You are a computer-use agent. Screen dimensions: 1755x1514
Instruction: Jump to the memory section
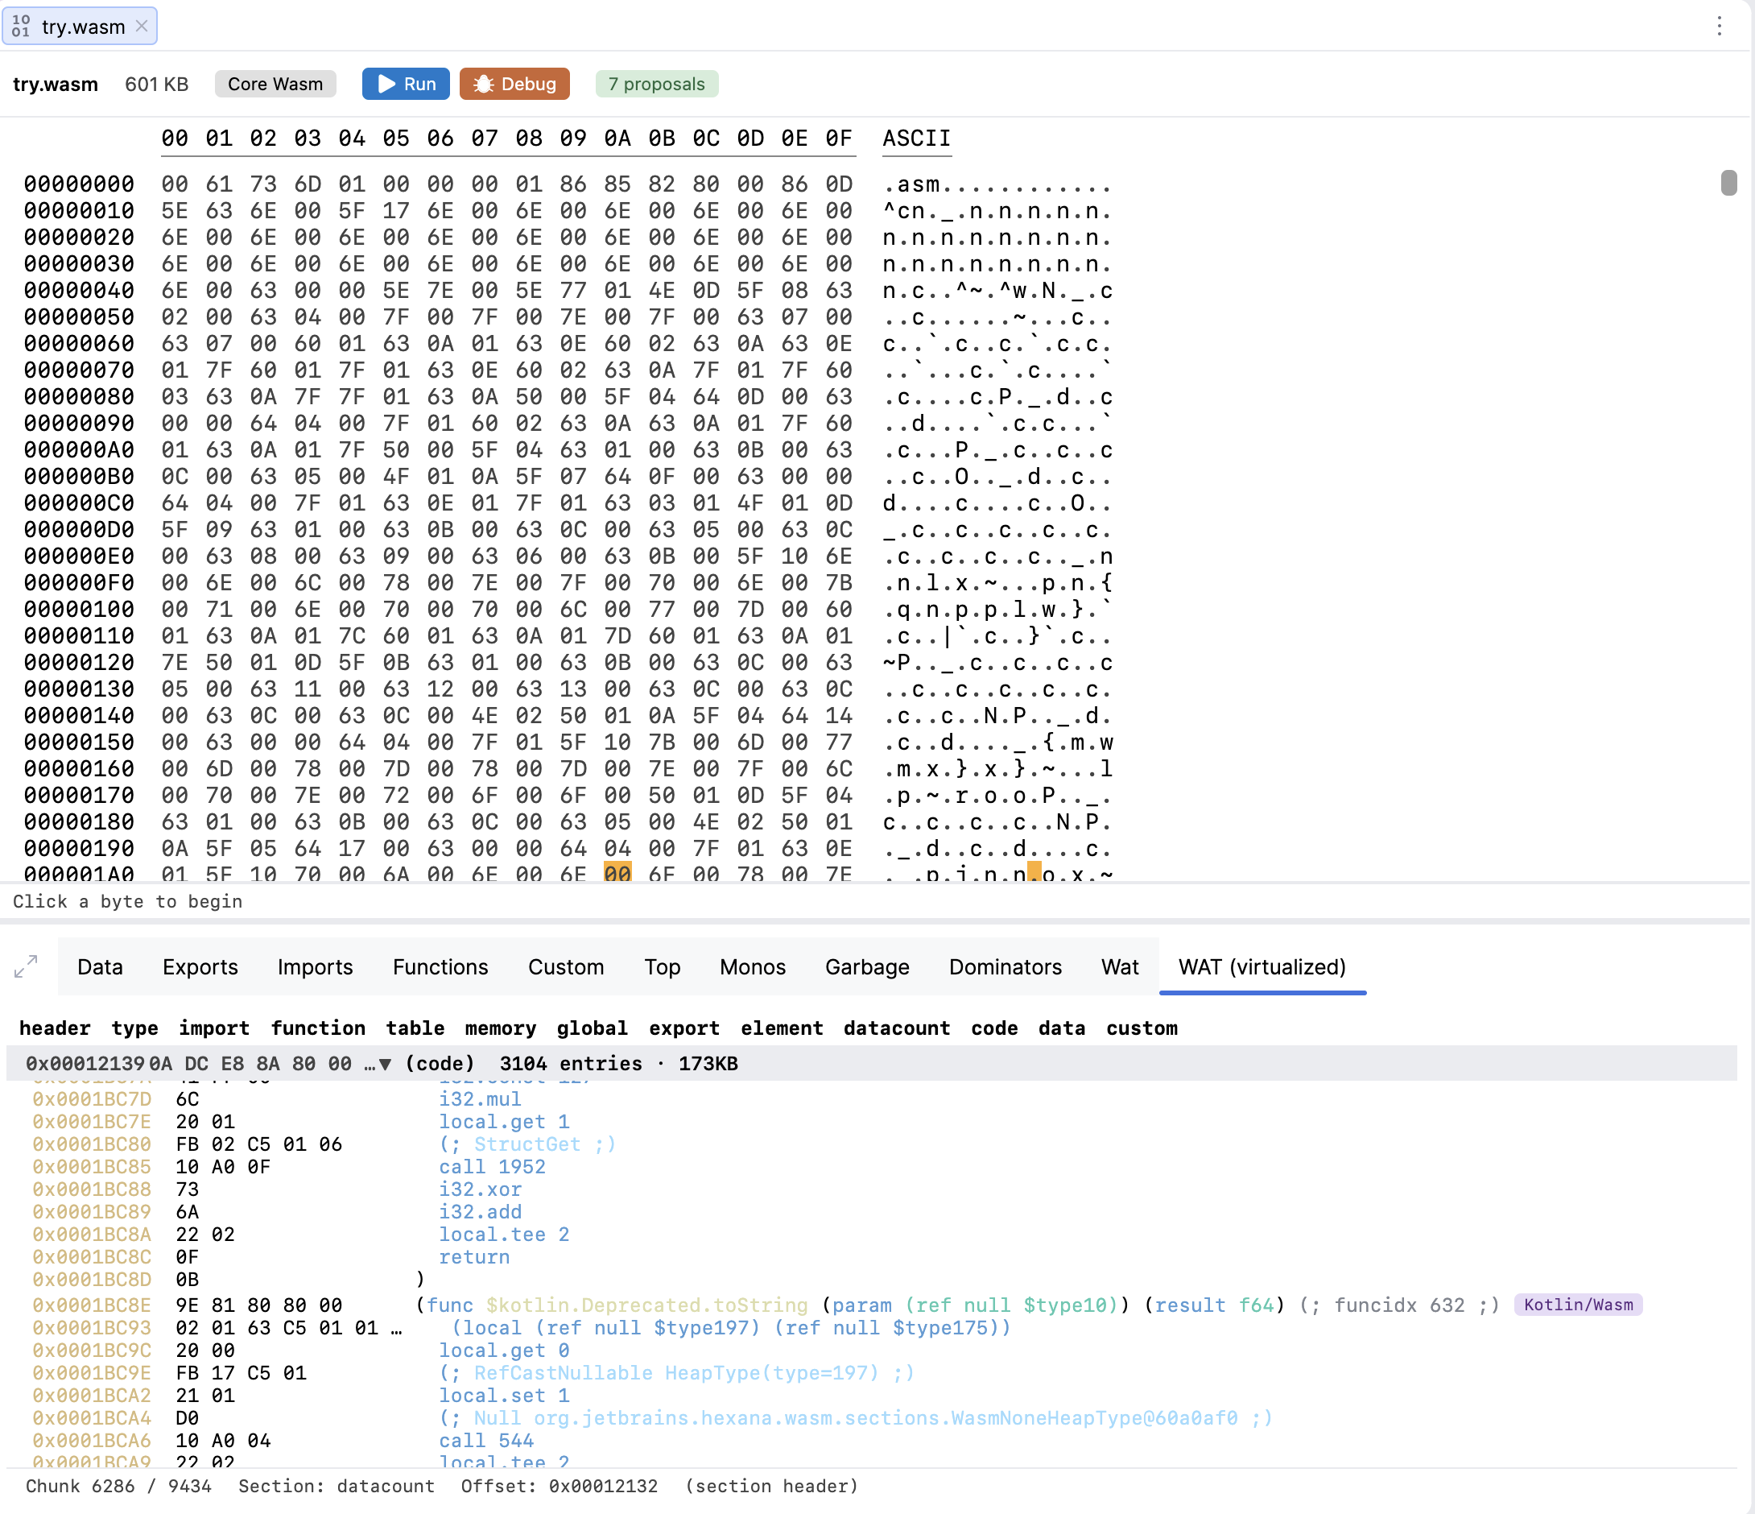pos(500,1028)
